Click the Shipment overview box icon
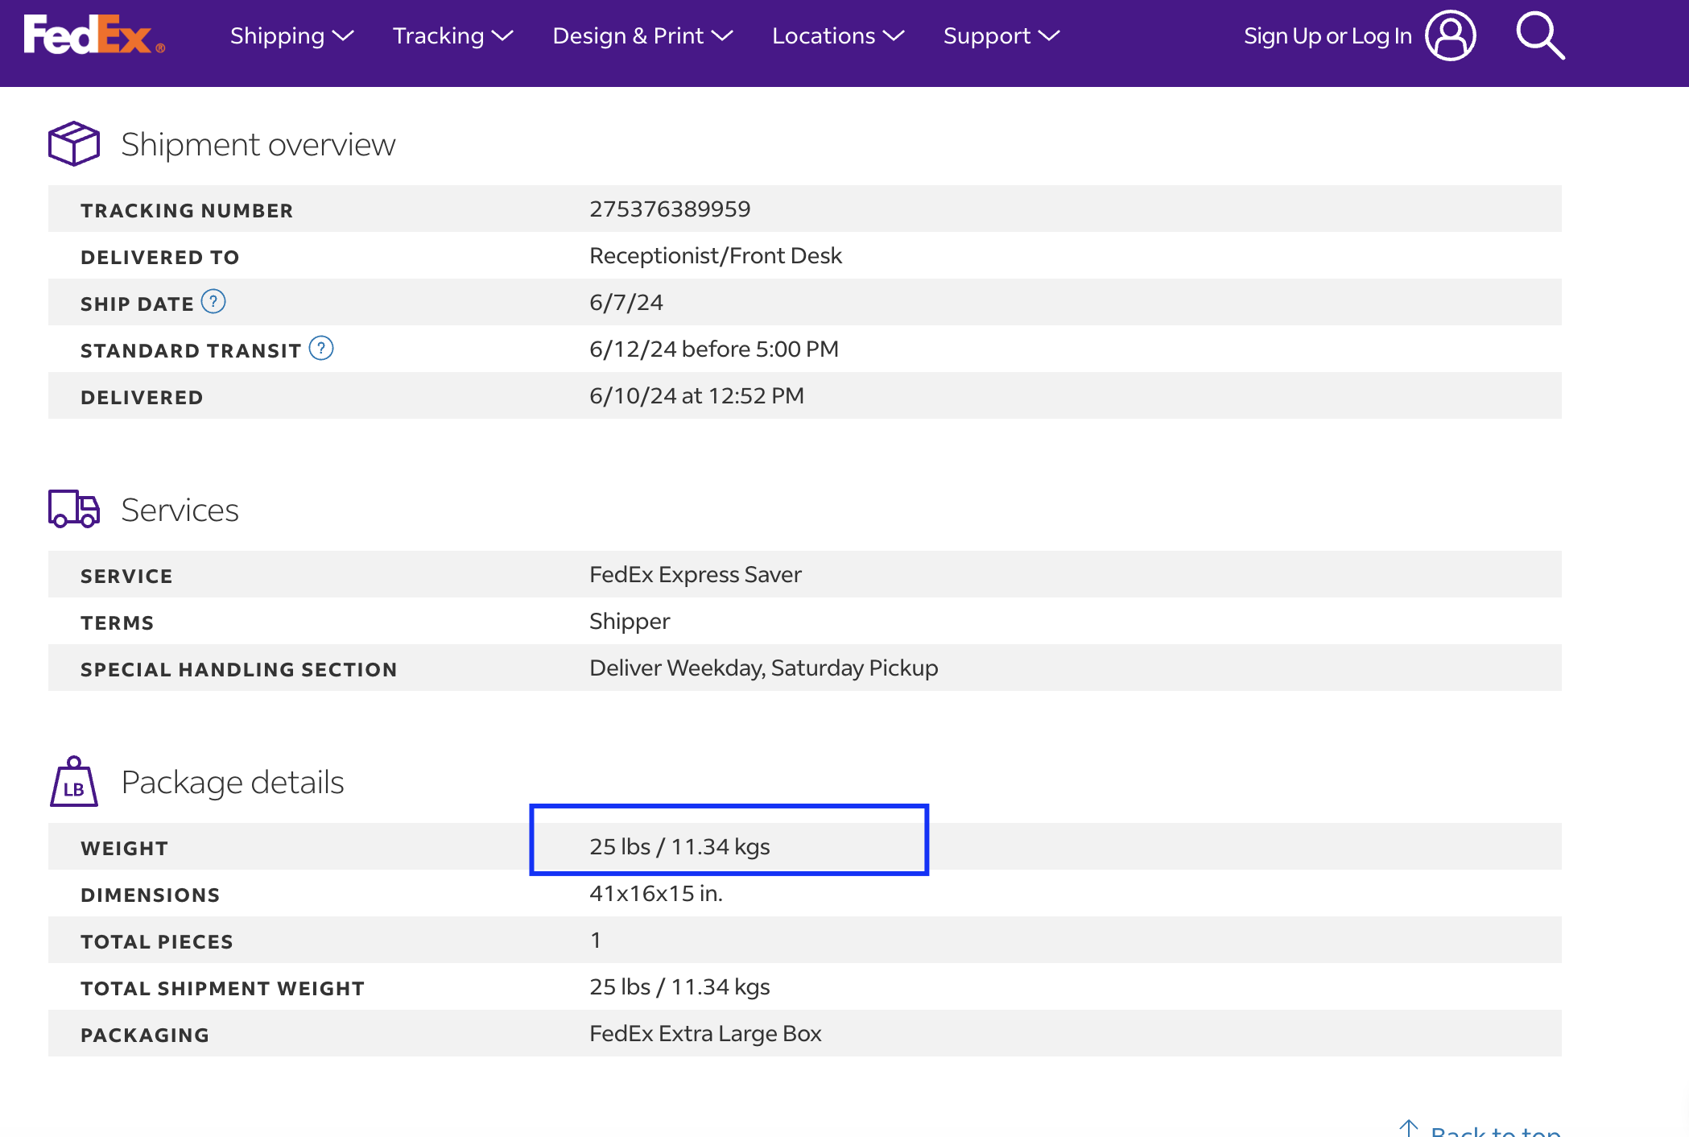The image size is (1689, 1137). tap(74, 144)
